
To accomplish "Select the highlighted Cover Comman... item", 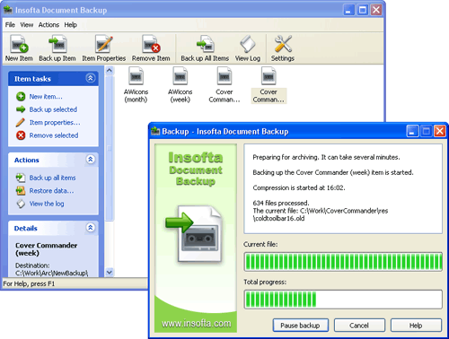I will coord(269,85).
